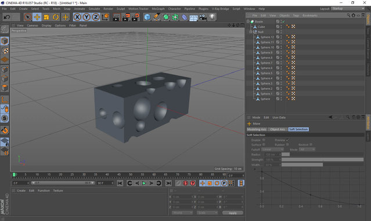Viewport: 371px width, 221px height.
Task: Click the Undo arrow icon
Action: click(7, 17)
